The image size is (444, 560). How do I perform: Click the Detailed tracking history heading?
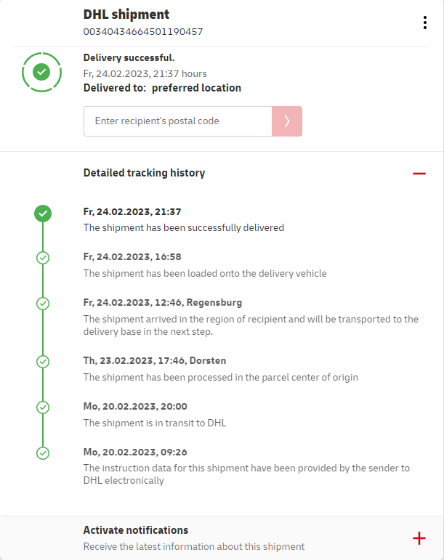point(144,173)
